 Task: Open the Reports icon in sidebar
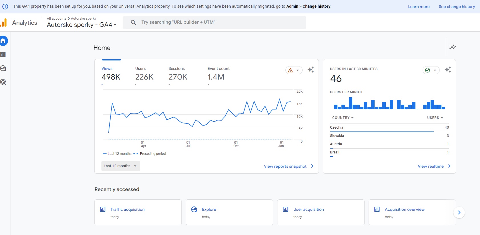click(3, 54)
